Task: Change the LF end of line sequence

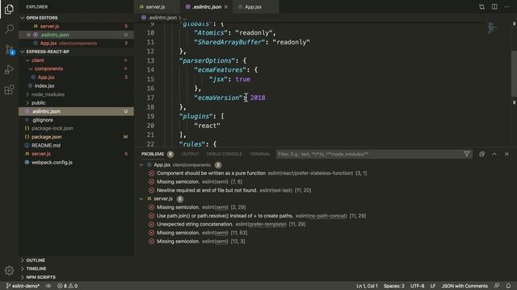Action: click(433, 286)
